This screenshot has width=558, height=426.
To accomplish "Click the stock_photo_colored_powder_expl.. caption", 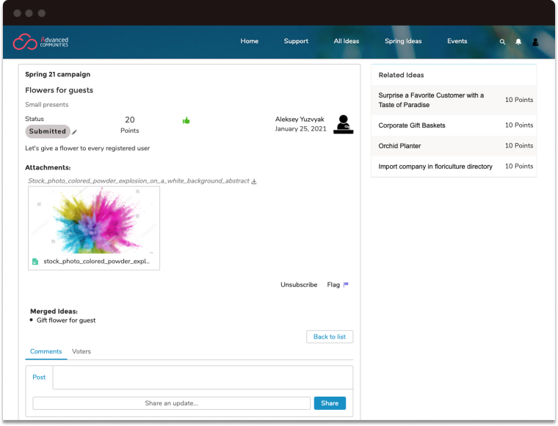I will tap(96, 262).
